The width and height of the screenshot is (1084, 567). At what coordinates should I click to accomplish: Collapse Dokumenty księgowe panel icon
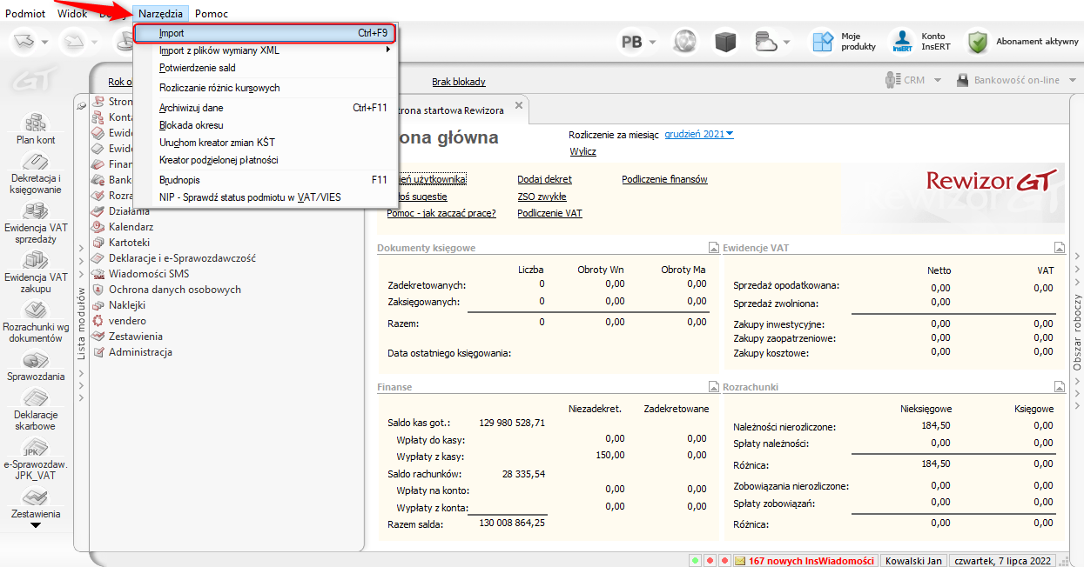pyautogui.click(x=713, y=248)
